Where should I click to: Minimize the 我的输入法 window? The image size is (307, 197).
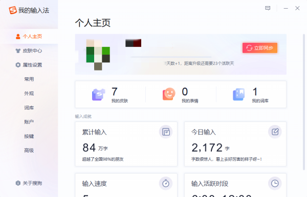pos(286,8)
